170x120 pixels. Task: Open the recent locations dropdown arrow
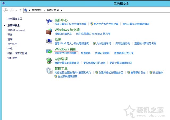pyautogui.click(x=16, y=10)
